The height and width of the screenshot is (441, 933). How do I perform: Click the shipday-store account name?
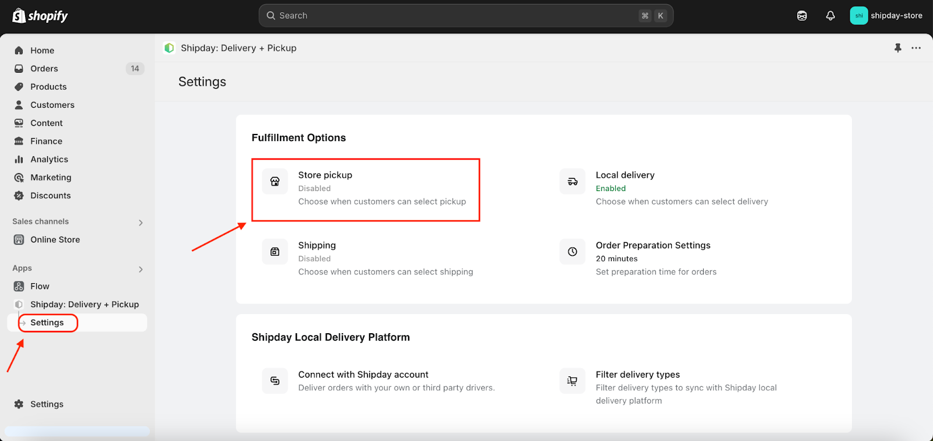pos(896,16)
